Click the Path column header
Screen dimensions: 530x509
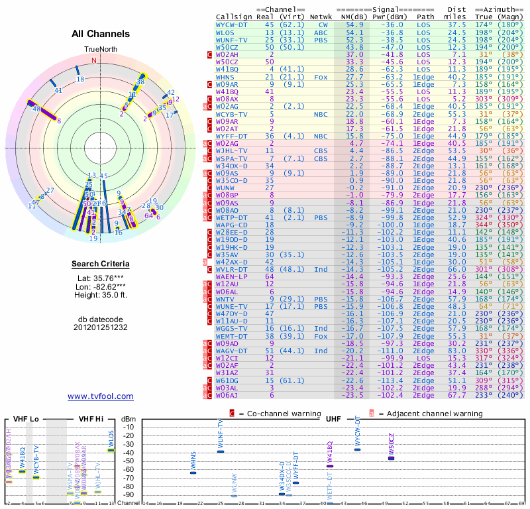tap(425, 17)
